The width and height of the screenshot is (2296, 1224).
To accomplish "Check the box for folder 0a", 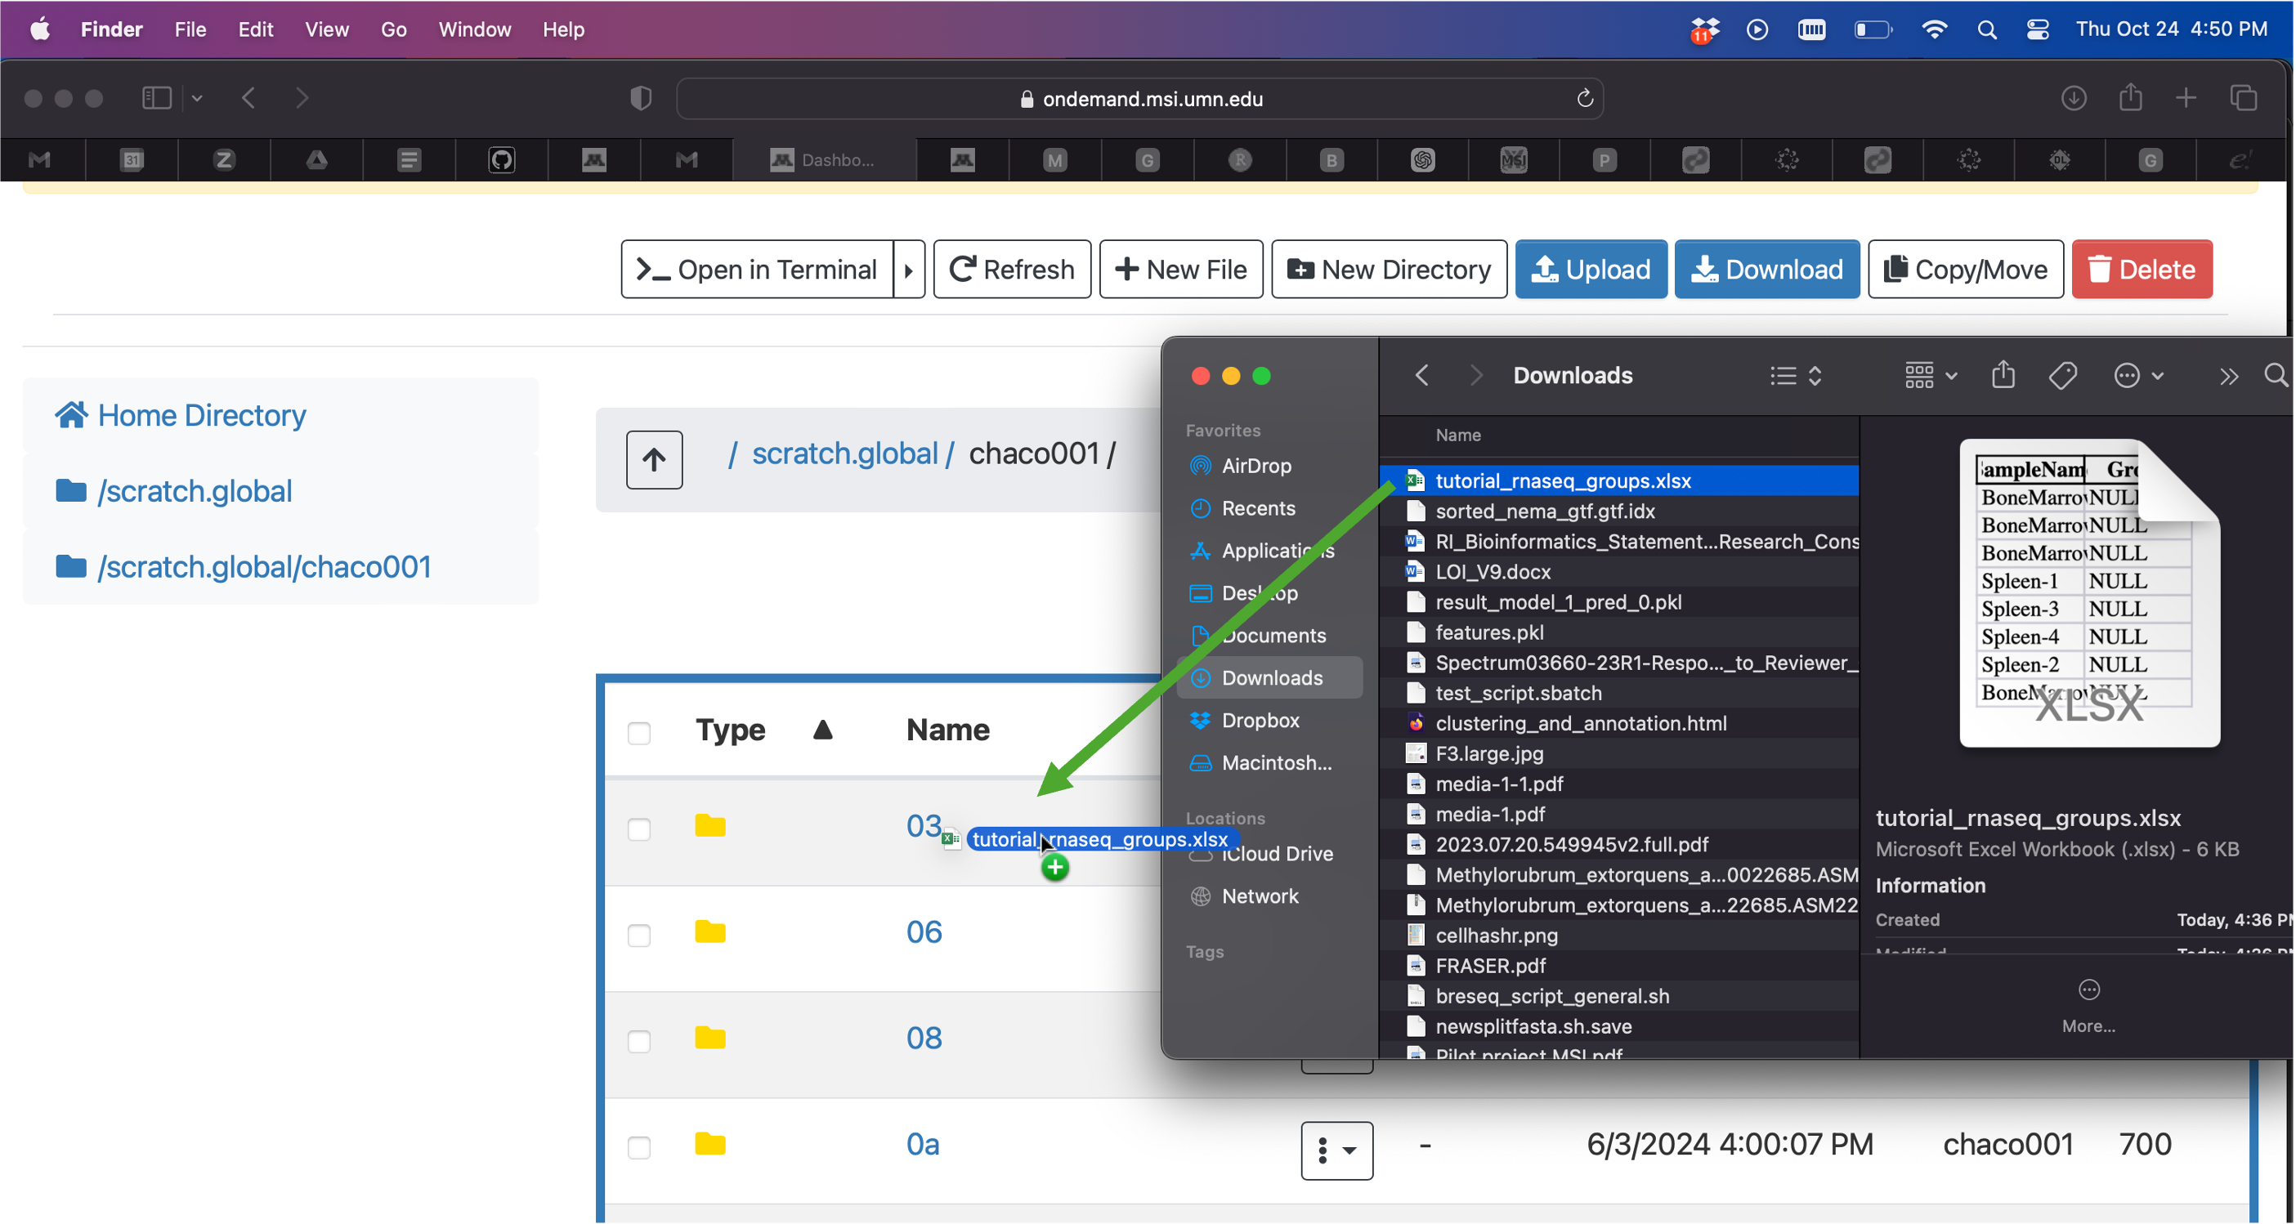I will pyautogui.click(x=639, y=1147).
